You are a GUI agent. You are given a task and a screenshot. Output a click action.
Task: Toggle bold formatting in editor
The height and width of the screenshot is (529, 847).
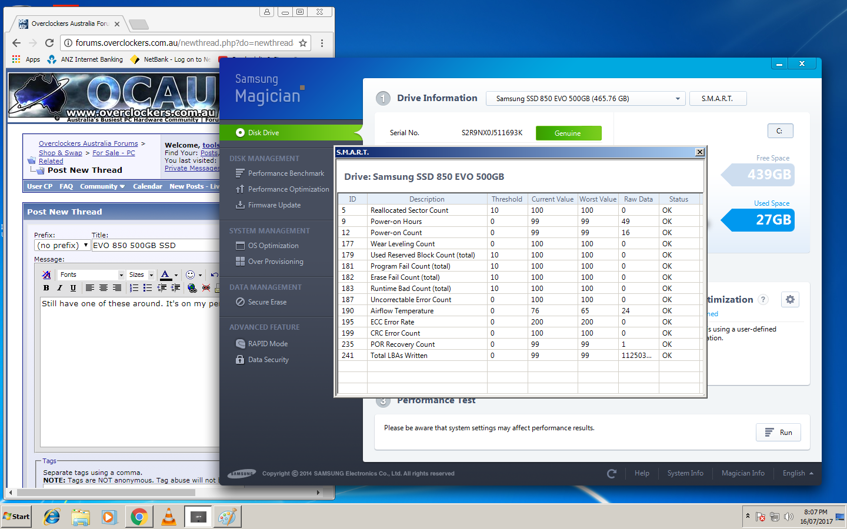coord(46,288)
